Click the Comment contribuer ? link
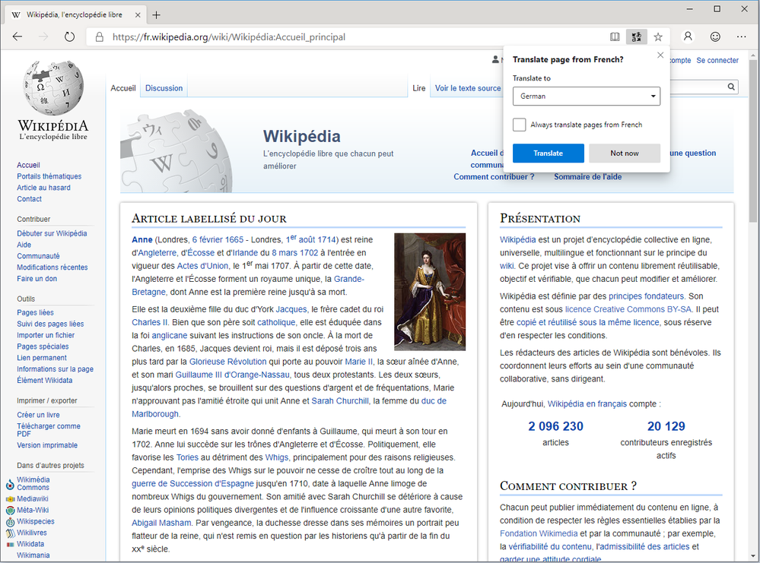 click(x=494, y=177)
